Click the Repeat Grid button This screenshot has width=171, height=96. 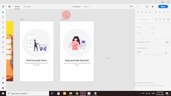(144, 19)
